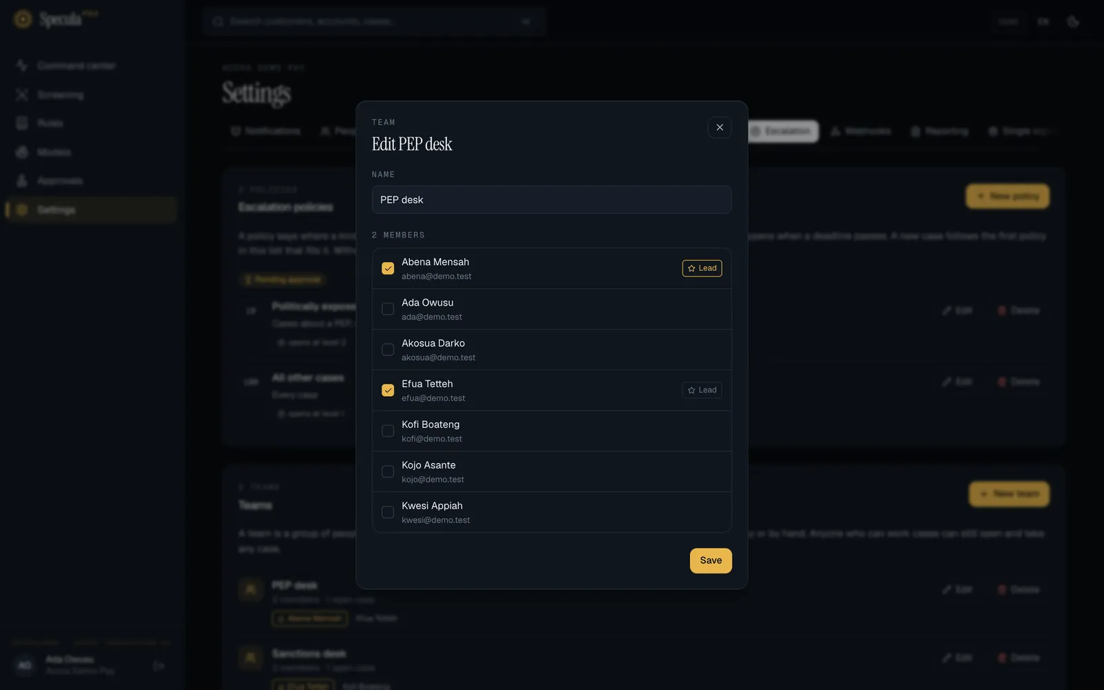This screenshot has width=1104, height=690.
Task: Focus the team Name input field
Action: pos(551,199)
